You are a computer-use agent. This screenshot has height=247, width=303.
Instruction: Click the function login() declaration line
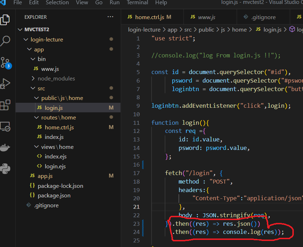[x=180, y=123]
